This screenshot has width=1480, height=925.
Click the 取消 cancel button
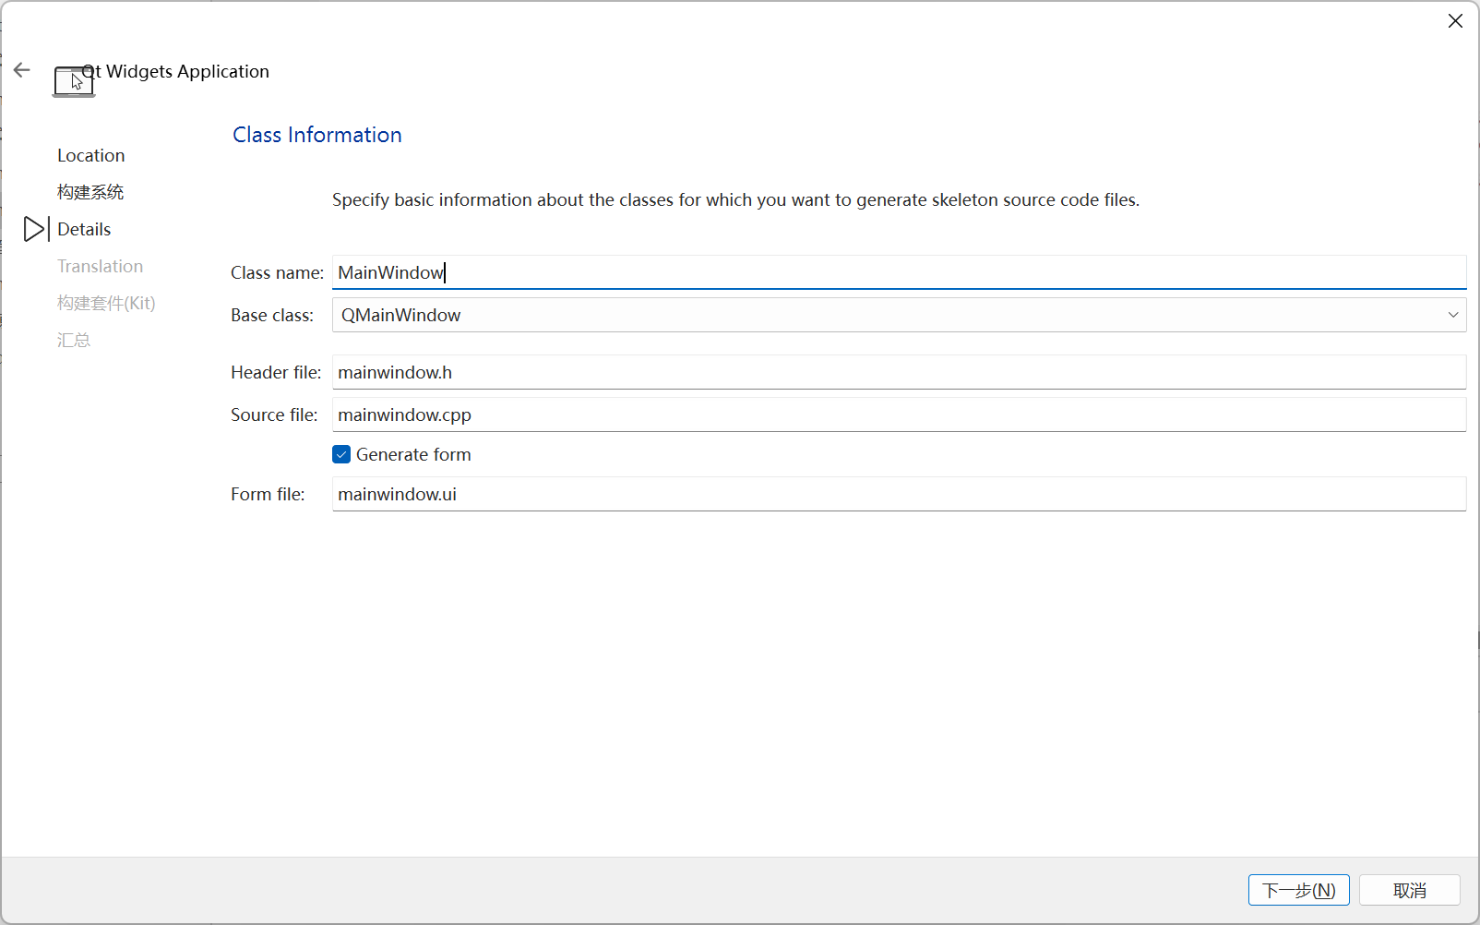1410,890
